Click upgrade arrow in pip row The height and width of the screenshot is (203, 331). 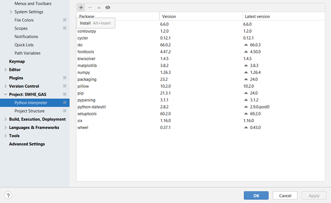pos(246,93)
